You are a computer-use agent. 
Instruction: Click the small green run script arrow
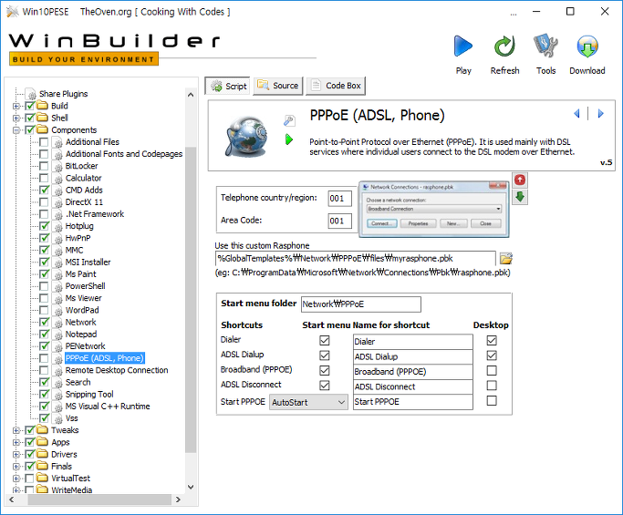coord(289,139)
